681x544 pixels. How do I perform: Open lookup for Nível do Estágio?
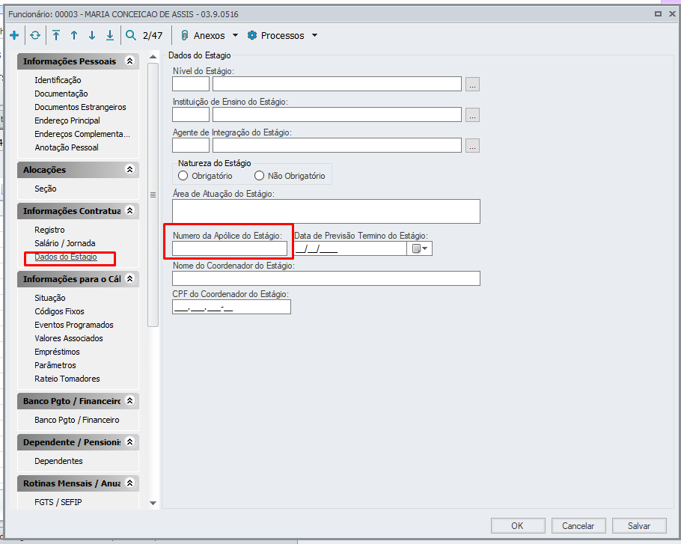[x=472, y=85]
